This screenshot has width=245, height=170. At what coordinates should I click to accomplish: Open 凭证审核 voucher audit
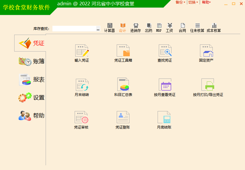[x=81, y=118]
